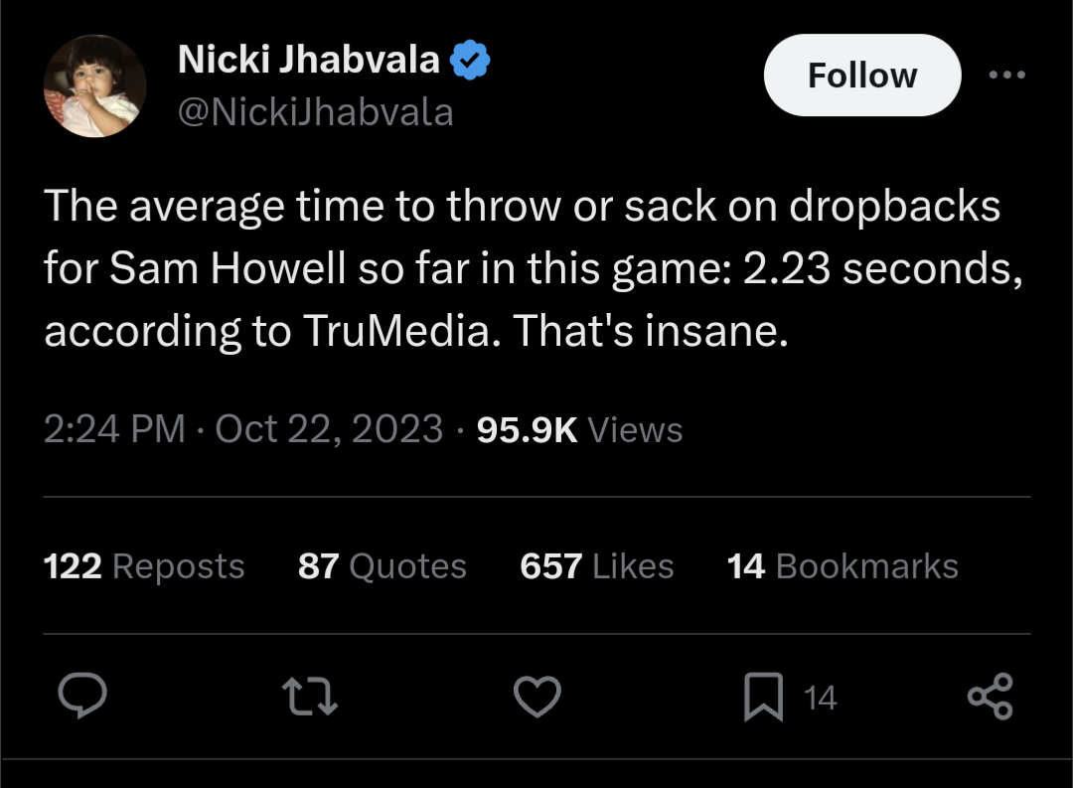Image resolution: width=1073 pixels, height=788 pixels.
Task: View the 122 Reposts list
Action: (x=144, y=566)
